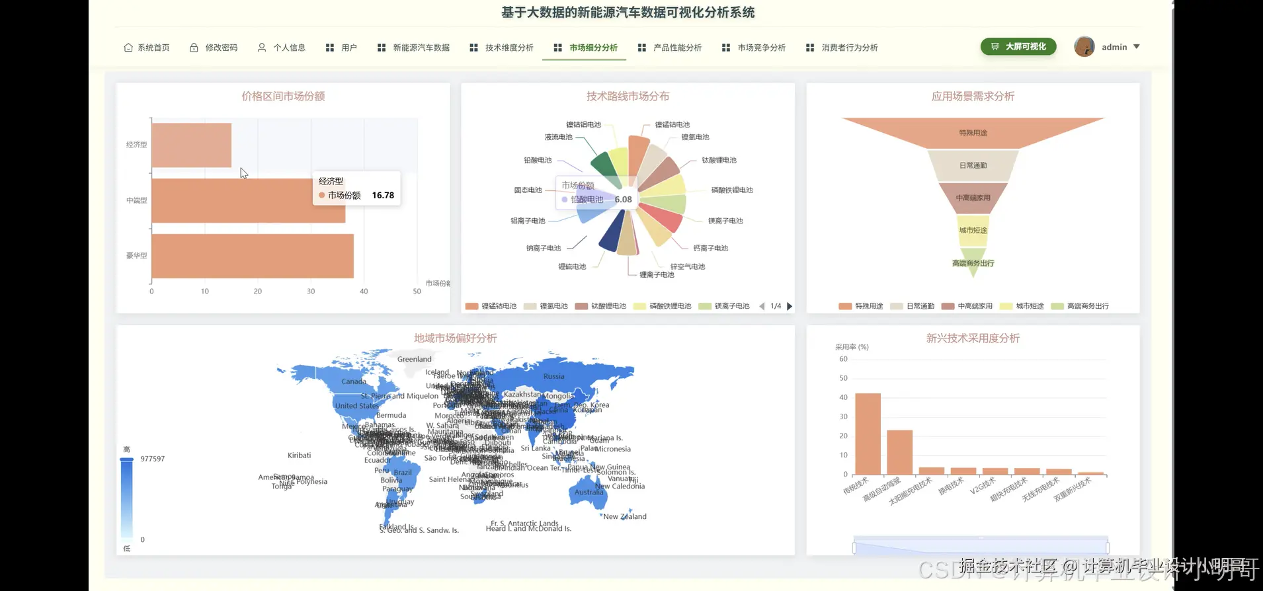Toggle 特殊用途 funnel legend item
Image resolution: width=1263 pixels, height=591 pixels.
(x=861, y=306)
